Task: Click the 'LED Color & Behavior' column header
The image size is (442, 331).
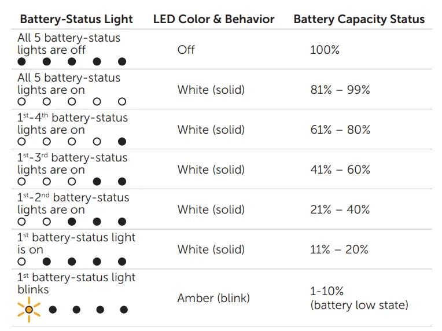Action: 213,19
